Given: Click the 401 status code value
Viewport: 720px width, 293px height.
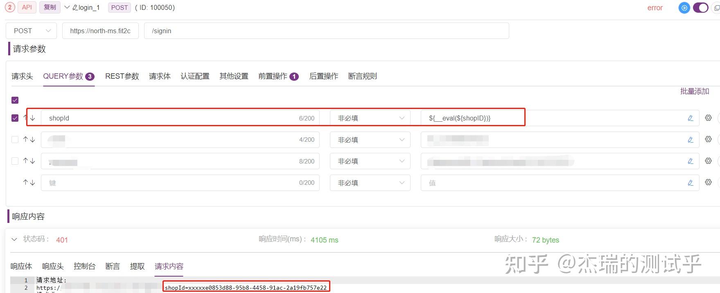Looking at the screenshot, I should 62,240.
